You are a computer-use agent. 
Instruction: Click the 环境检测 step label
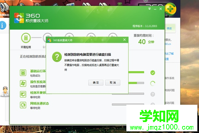[x=26, y=47]
